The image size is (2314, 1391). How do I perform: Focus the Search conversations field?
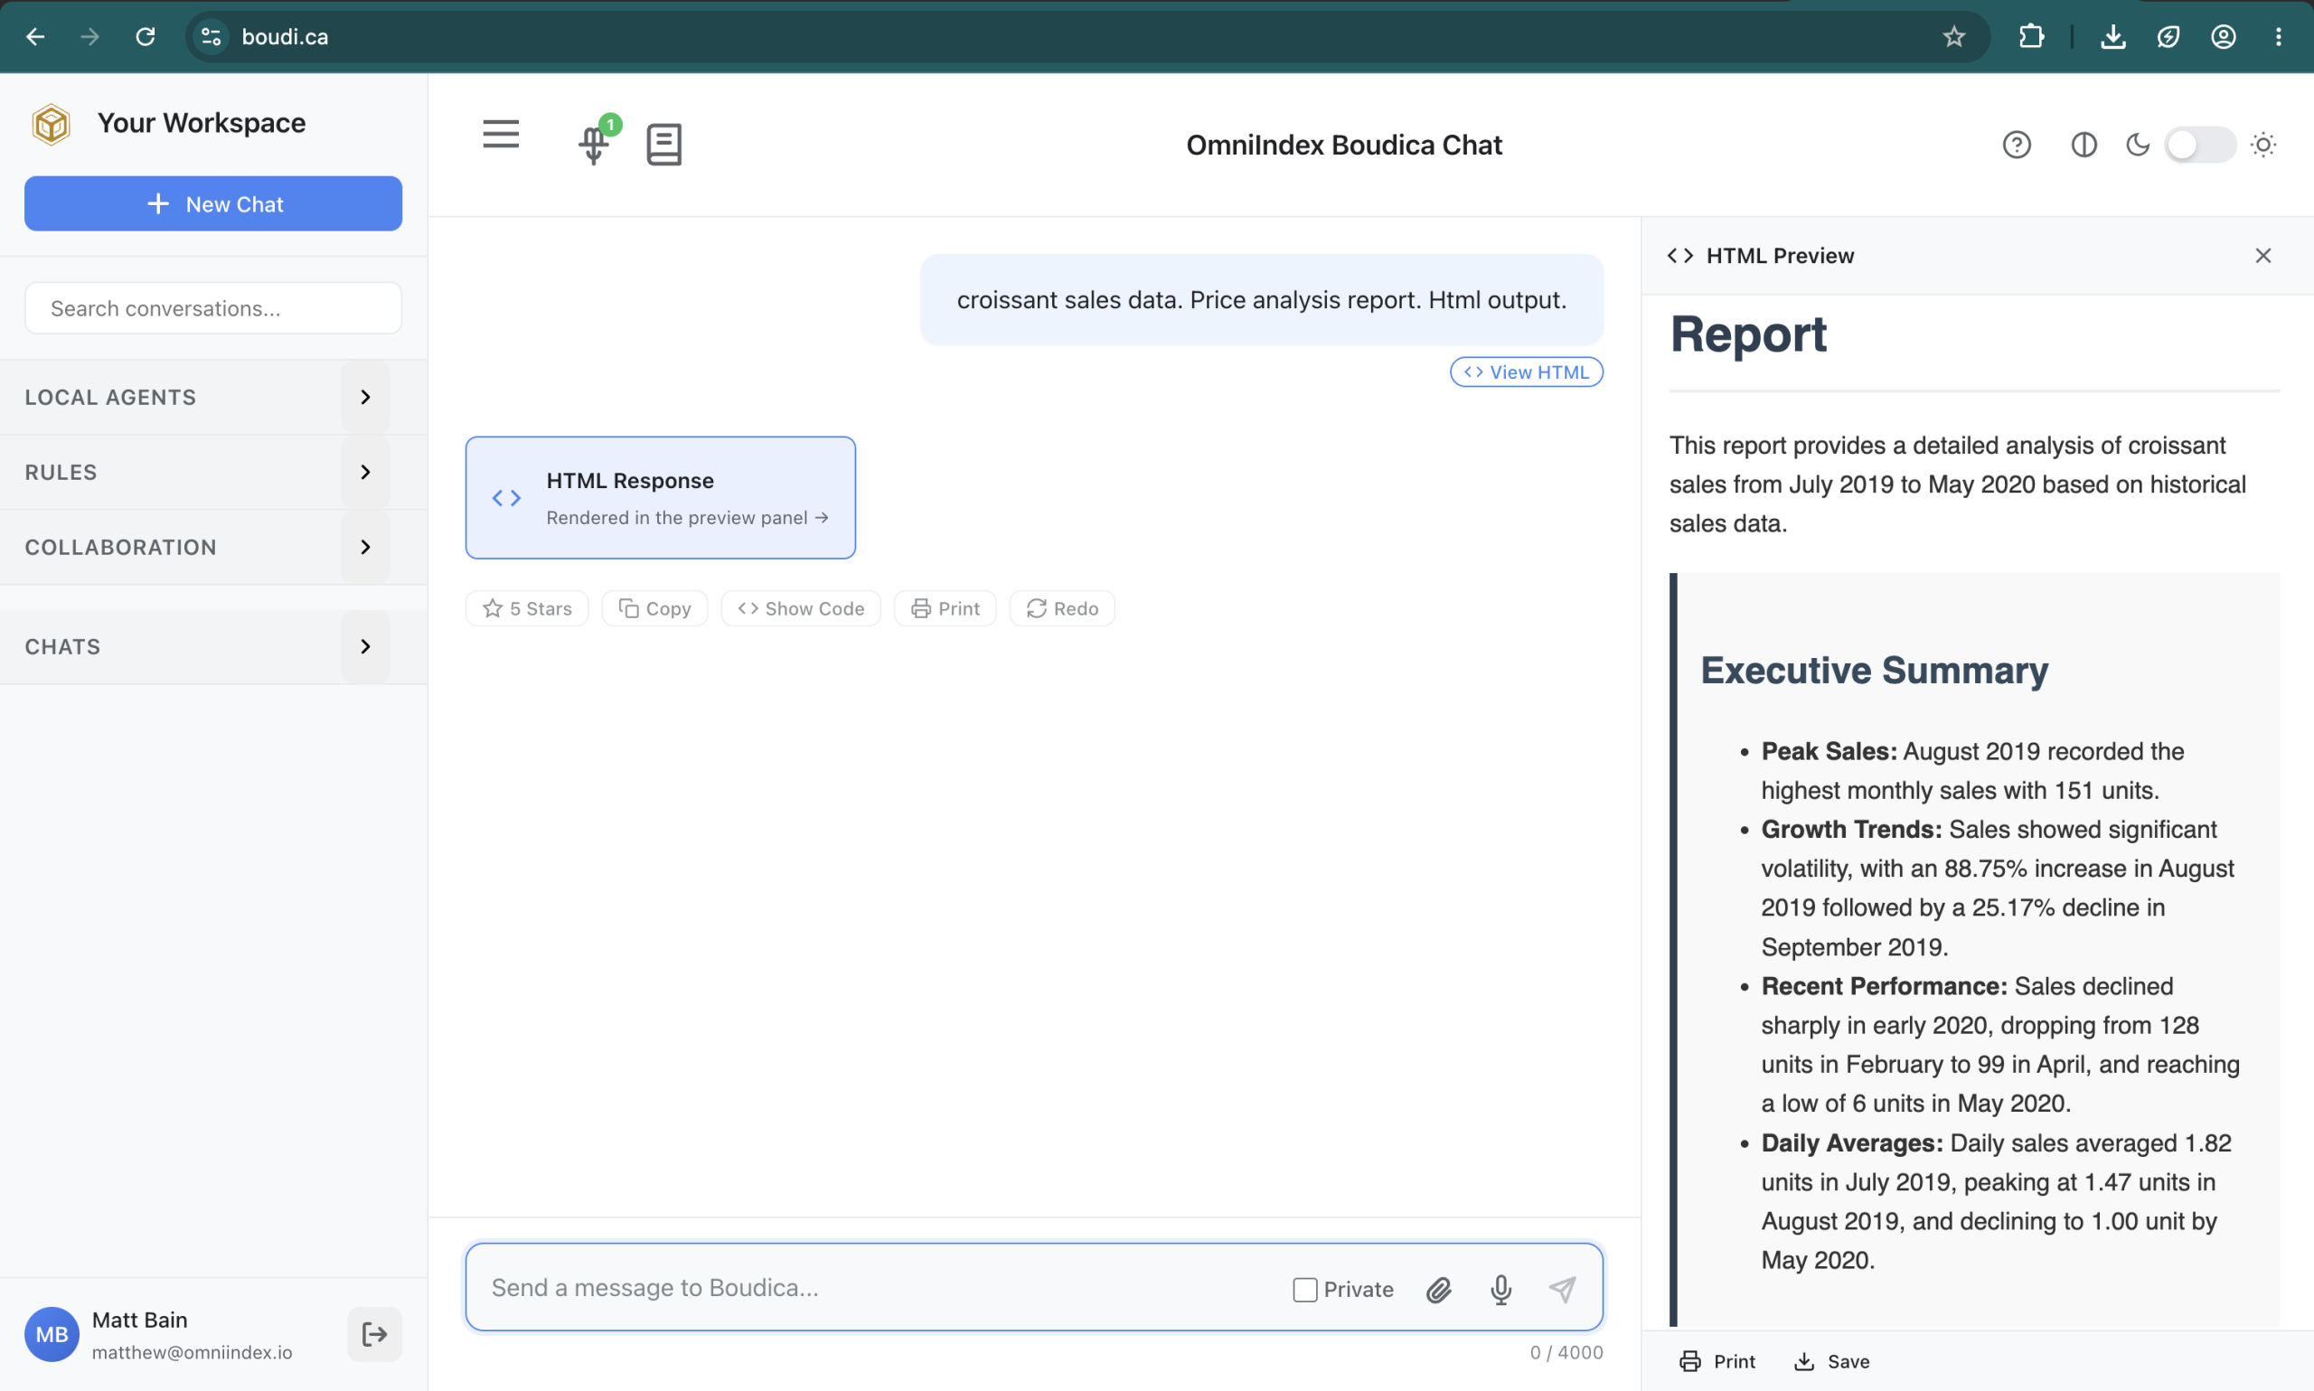[x=213, y=308]
